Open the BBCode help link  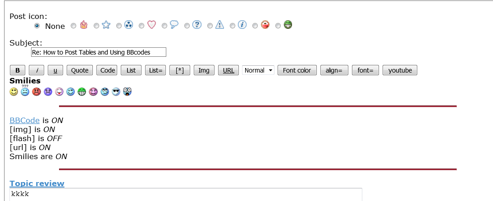(24, 120)
